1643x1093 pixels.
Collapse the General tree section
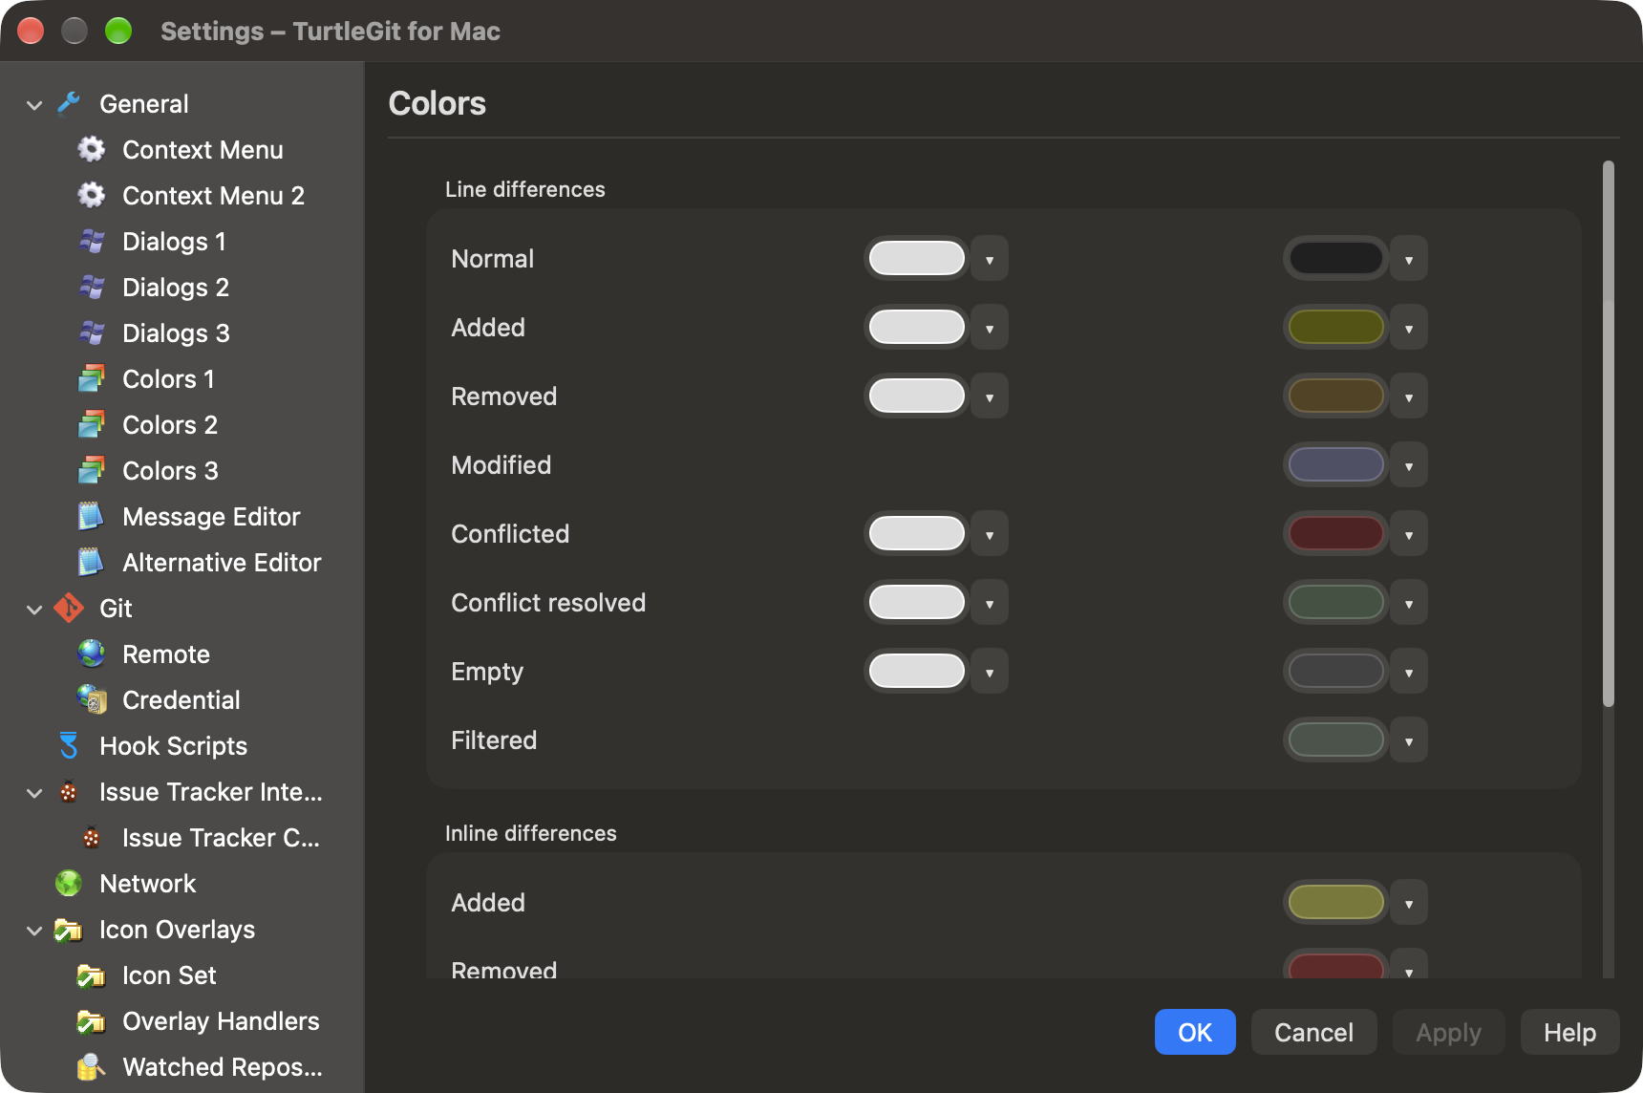pos(34,104)
